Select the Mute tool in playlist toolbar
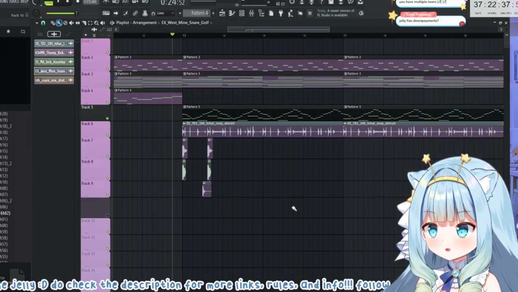 (x=71, y=23)
